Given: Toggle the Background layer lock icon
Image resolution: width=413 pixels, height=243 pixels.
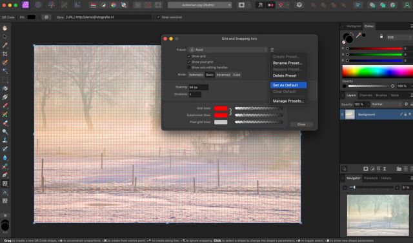Looking at the screenshot, I should pyautogui.click(x=405, y=114).
